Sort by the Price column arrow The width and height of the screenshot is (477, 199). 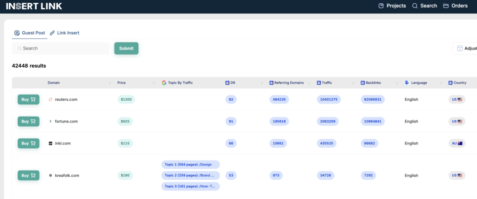click(154, 83)
